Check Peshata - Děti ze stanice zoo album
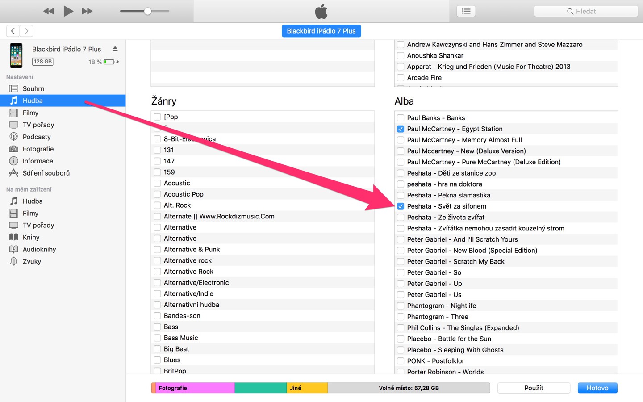 (x=401, y=173)
